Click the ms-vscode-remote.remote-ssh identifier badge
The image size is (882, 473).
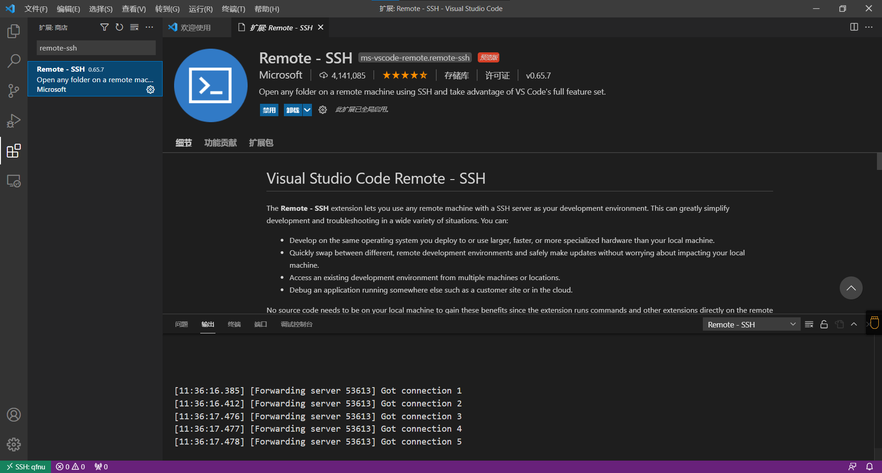click(x=415, y=58)
